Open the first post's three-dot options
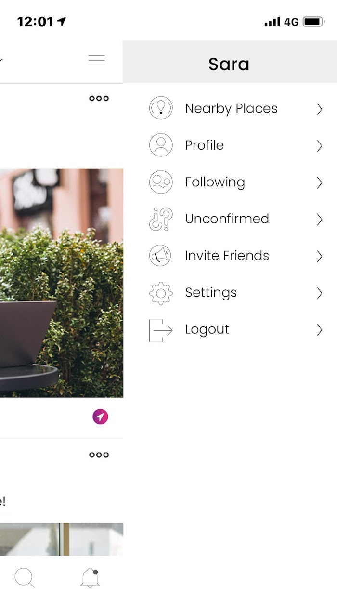This screenshot has height=599, width=337. point(99,98)
